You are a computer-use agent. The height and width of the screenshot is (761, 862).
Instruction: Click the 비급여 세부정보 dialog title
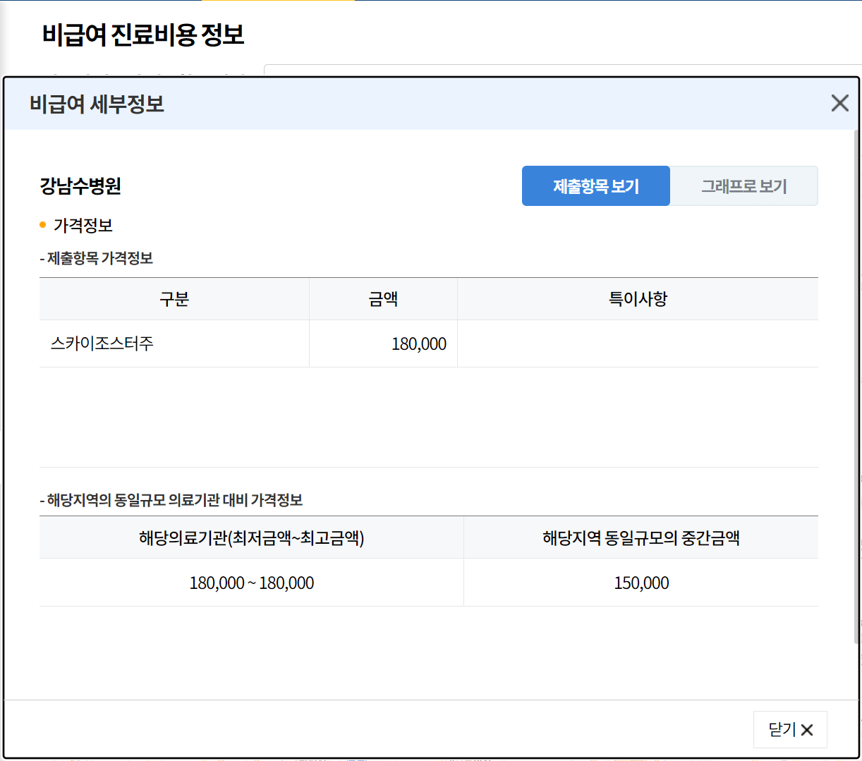click(x=97, y=104)
